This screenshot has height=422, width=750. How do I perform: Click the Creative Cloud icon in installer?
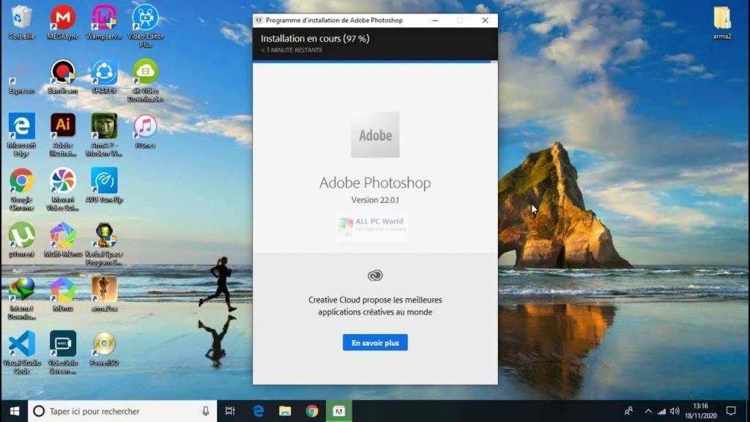coord(375,275)
